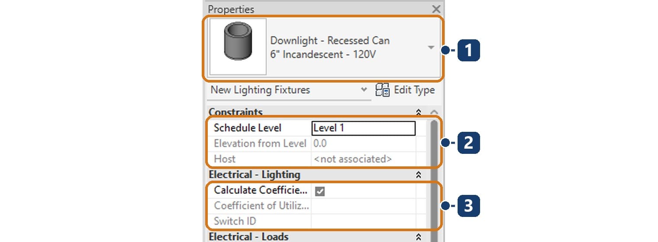Click the Edit Type button label
The width and height of the screenshot is (658, 242).
pos(414,90)
